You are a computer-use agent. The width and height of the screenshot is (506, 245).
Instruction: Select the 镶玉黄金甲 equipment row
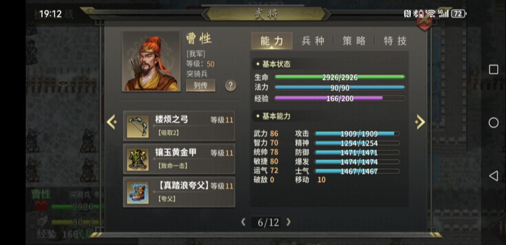[179, 159]
